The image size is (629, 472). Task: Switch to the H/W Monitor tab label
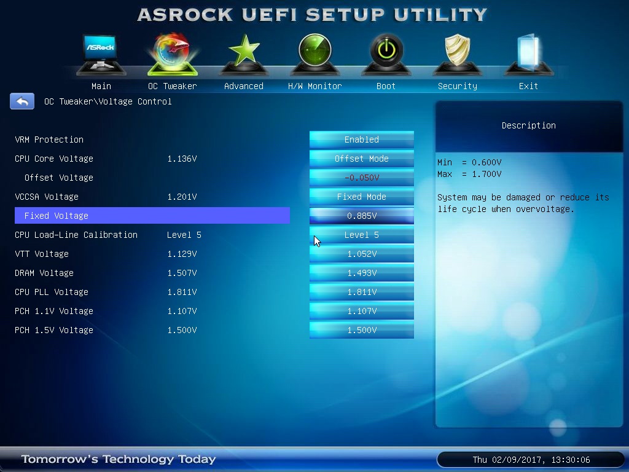tap(315, 86)
